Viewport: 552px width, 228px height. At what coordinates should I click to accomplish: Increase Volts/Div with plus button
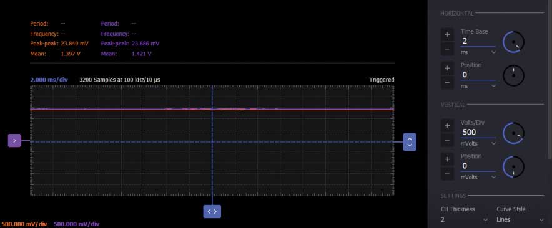click(447, 126)
